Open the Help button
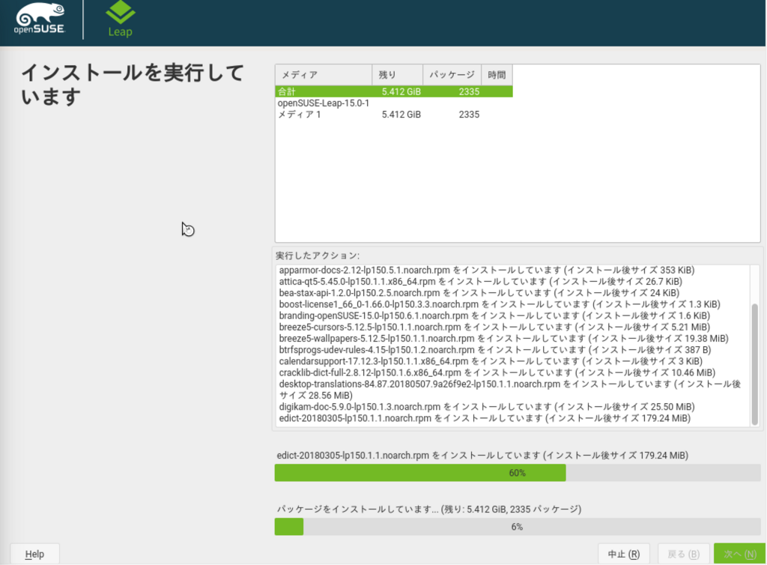Image resolution: width=767 pixels, height=565 pixels. click(34, 554)
